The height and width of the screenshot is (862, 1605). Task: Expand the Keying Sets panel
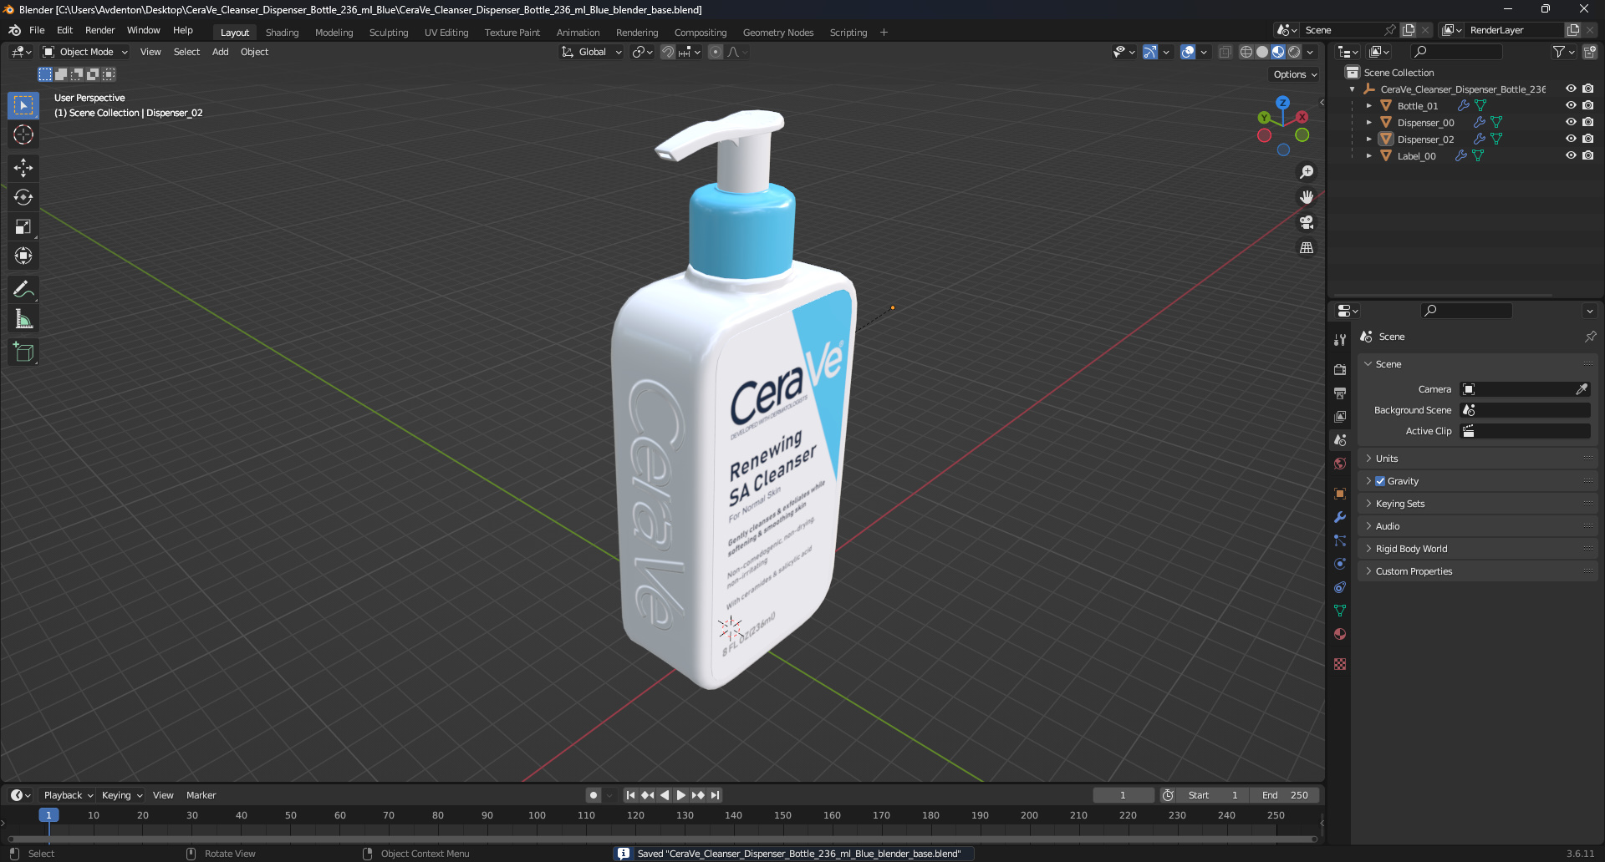coord(1477,504)
